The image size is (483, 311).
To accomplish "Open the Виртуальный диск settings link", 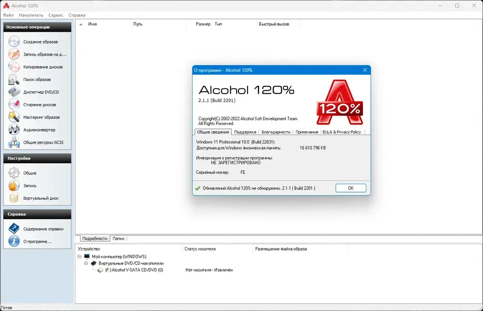I will point(40,198).
